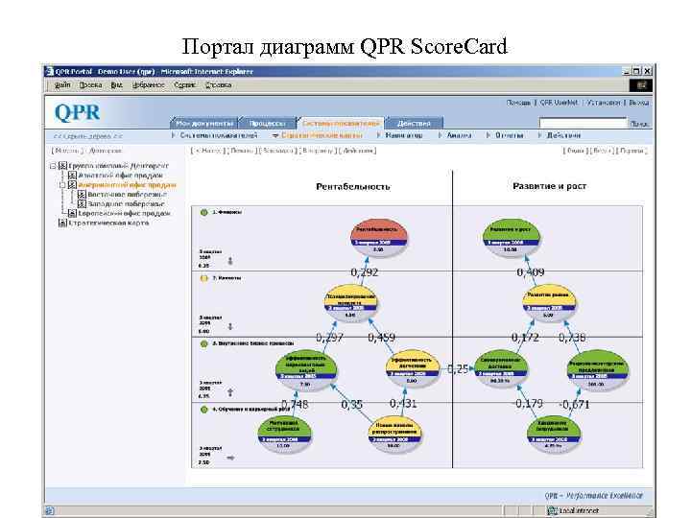Screen dimensions: 691x518
Task: Click the yellow Новые каналы распространения node
Action: [x=394, y=434]
